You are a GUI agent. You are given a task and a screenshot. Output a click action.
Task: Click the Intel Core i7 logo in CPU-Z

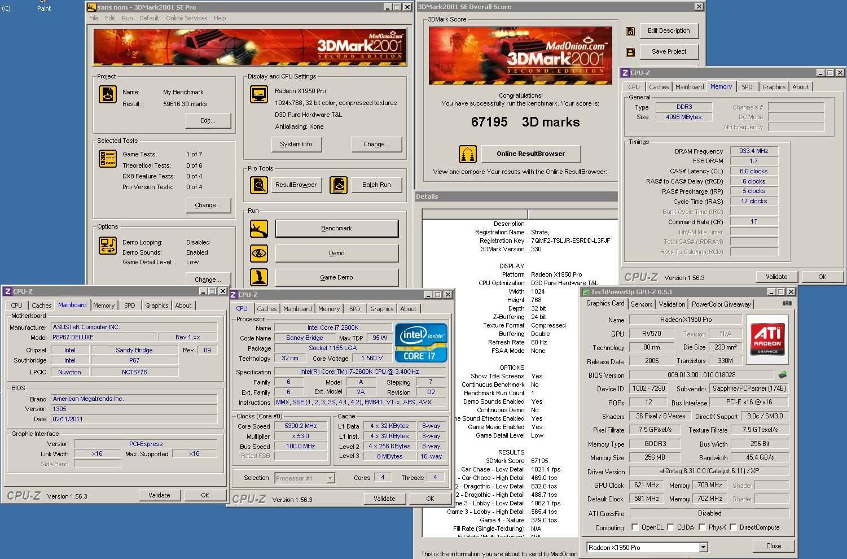pyautogui.click(x=421, y=342)
